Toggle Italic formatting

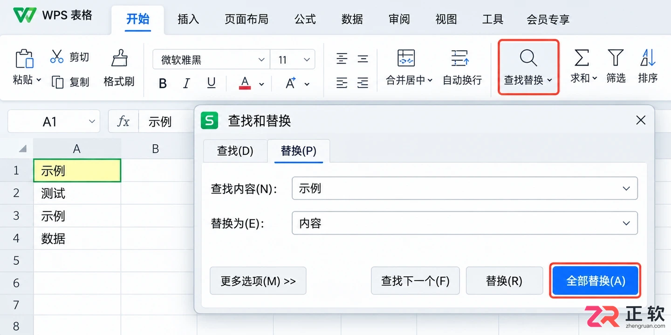click(x=186, y=83)
